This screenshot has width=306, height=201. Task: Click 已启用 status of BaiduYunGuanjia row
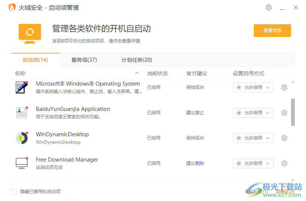(154, 113)
